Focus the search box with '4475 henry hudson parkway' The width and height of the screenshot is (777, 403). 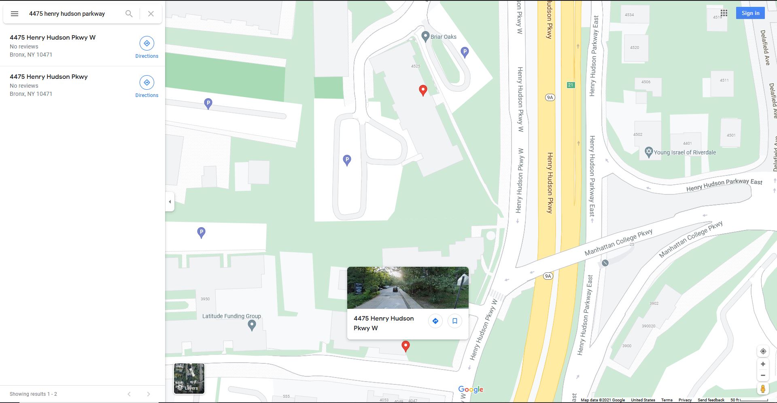pyautogui.click(x=67, y=14)
